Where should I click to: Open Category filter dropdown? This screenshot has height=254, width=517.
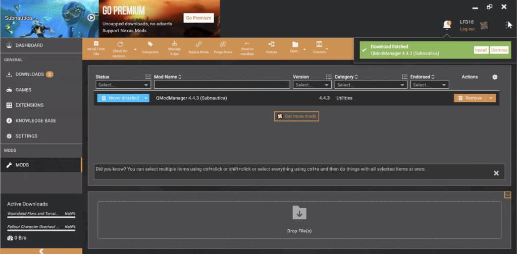(371, 85)
